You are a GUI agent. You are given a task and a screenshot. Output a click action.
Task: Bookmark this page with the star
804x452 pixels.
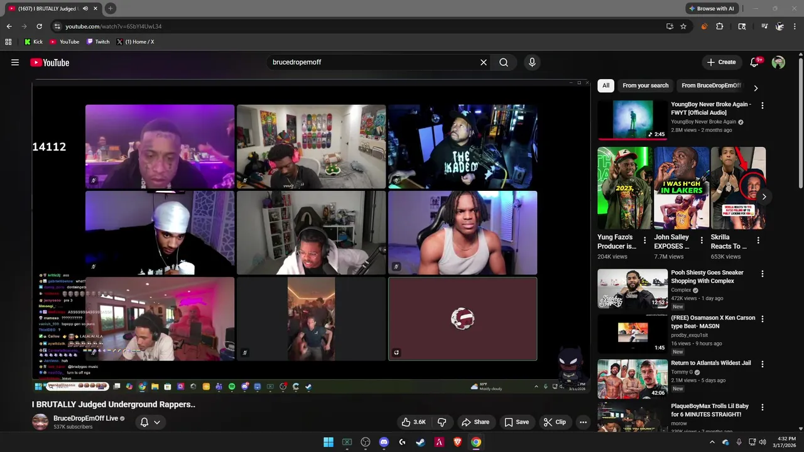coord(683,26)
